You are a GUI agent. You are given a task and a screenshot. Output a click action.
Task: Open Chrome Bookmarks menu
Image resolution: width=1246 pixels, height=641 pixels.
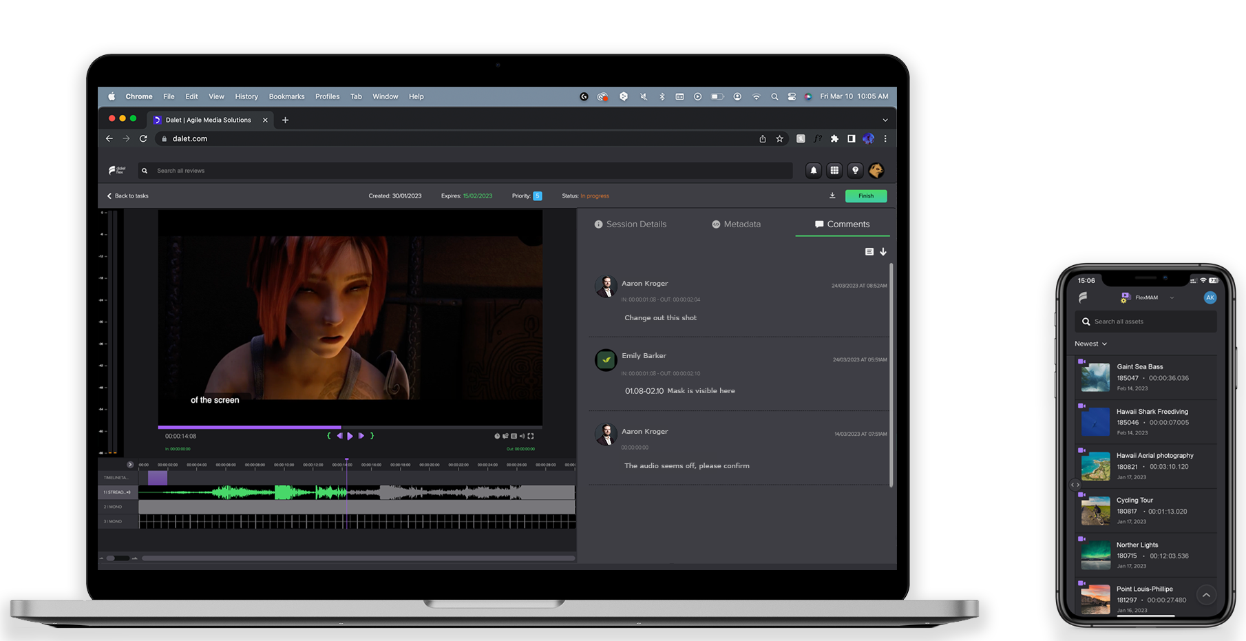286,96
